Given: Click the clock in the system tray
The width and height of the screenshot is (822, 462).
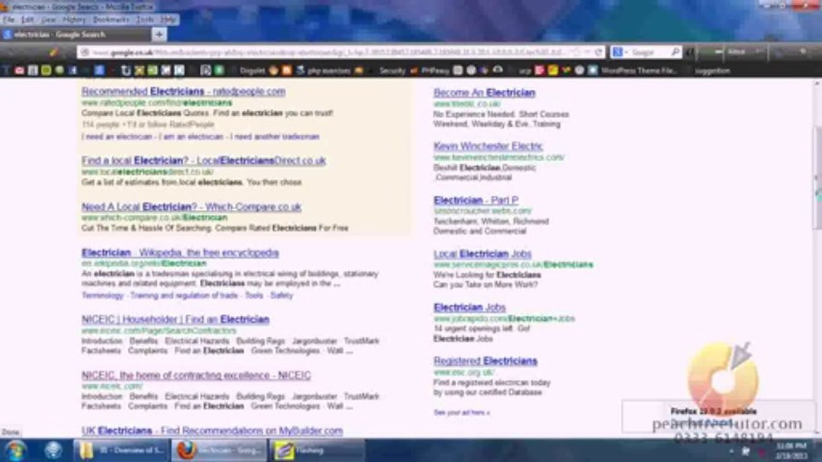Looking at the screenshot, I should coord(791,450).
